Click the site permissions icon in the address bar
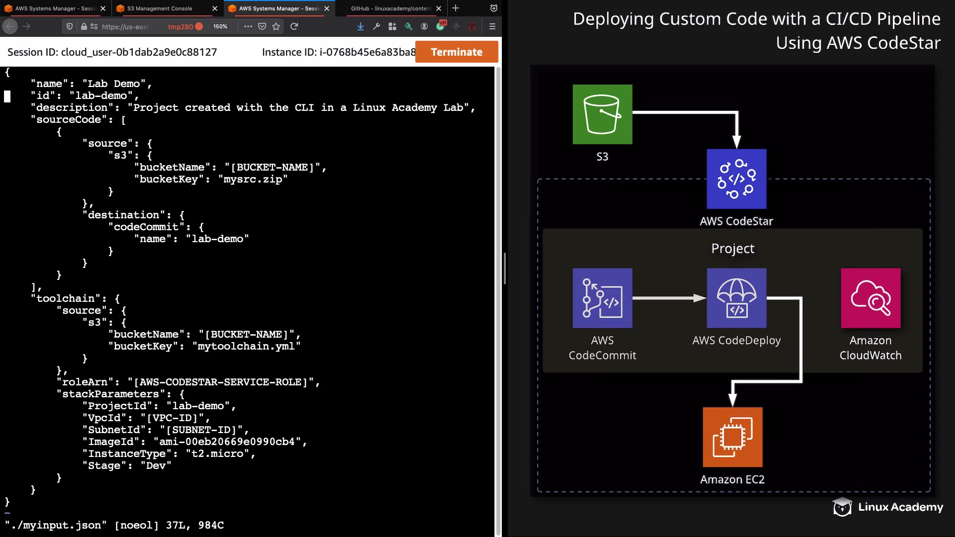Screen dimensions: 955x537 (x=94, y=26)
